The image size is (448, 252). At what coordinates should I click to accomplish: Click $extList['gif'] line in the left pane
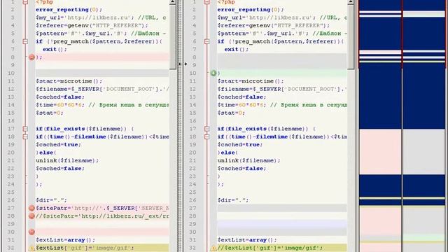pyautogui.click(x=85, y=248)
